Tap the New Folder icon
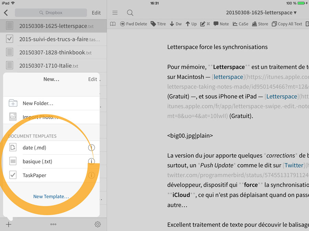The image size is (309, 231). coord(13,103)
